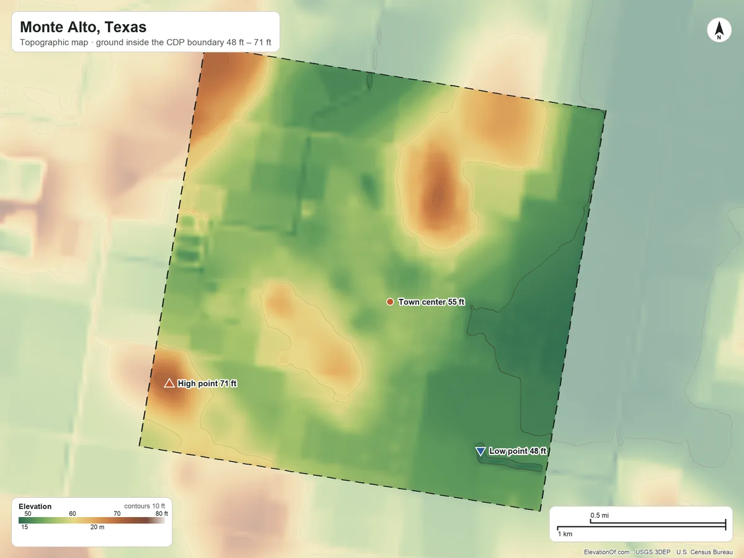Click the ElevationOf.com attribution text
Screen dimensions: 744x558
(607, 552)
